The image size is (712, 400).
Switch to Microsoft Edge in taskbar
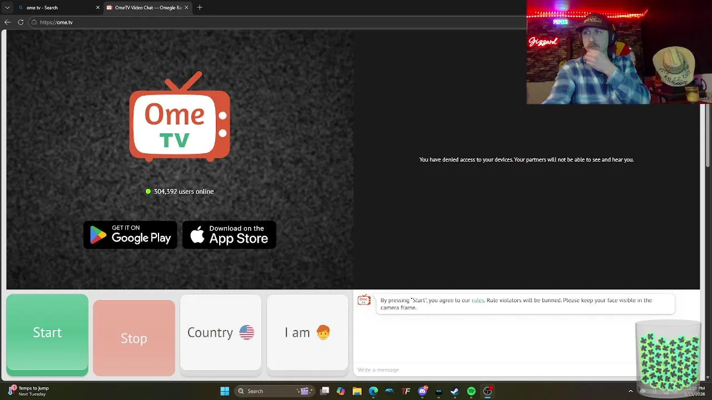(373, 391)
